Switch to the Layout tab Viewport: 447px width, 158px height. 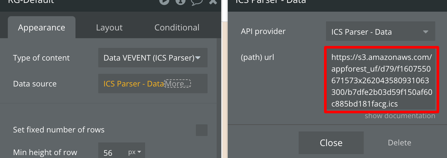pyautogui.click(x=109, y=28)
